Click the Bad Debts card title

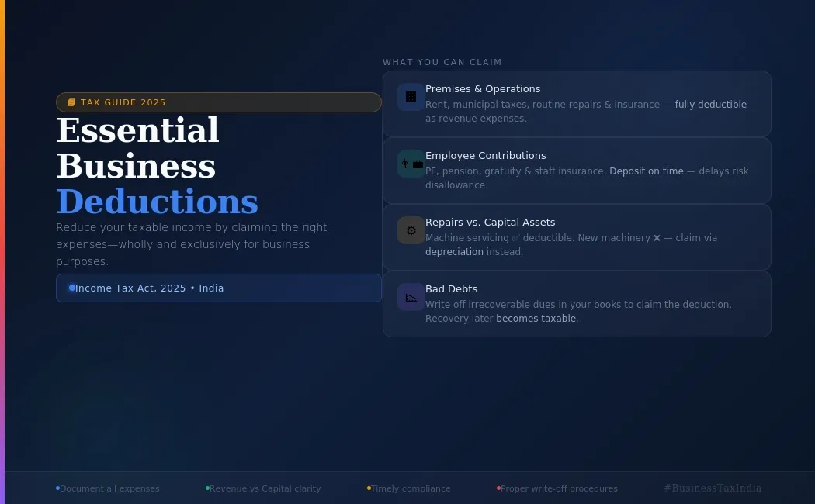(451, 289)
